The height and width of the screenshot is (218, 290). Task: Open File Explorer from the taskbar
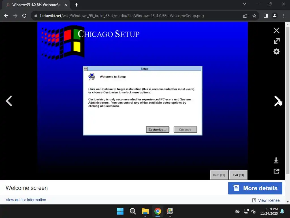[x=145, y=211]
